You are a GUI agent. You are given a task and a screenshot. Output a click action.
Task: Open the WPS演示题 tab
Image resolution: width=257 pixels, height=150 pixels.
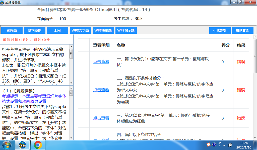pyautogui.click(x=126, y=30)
